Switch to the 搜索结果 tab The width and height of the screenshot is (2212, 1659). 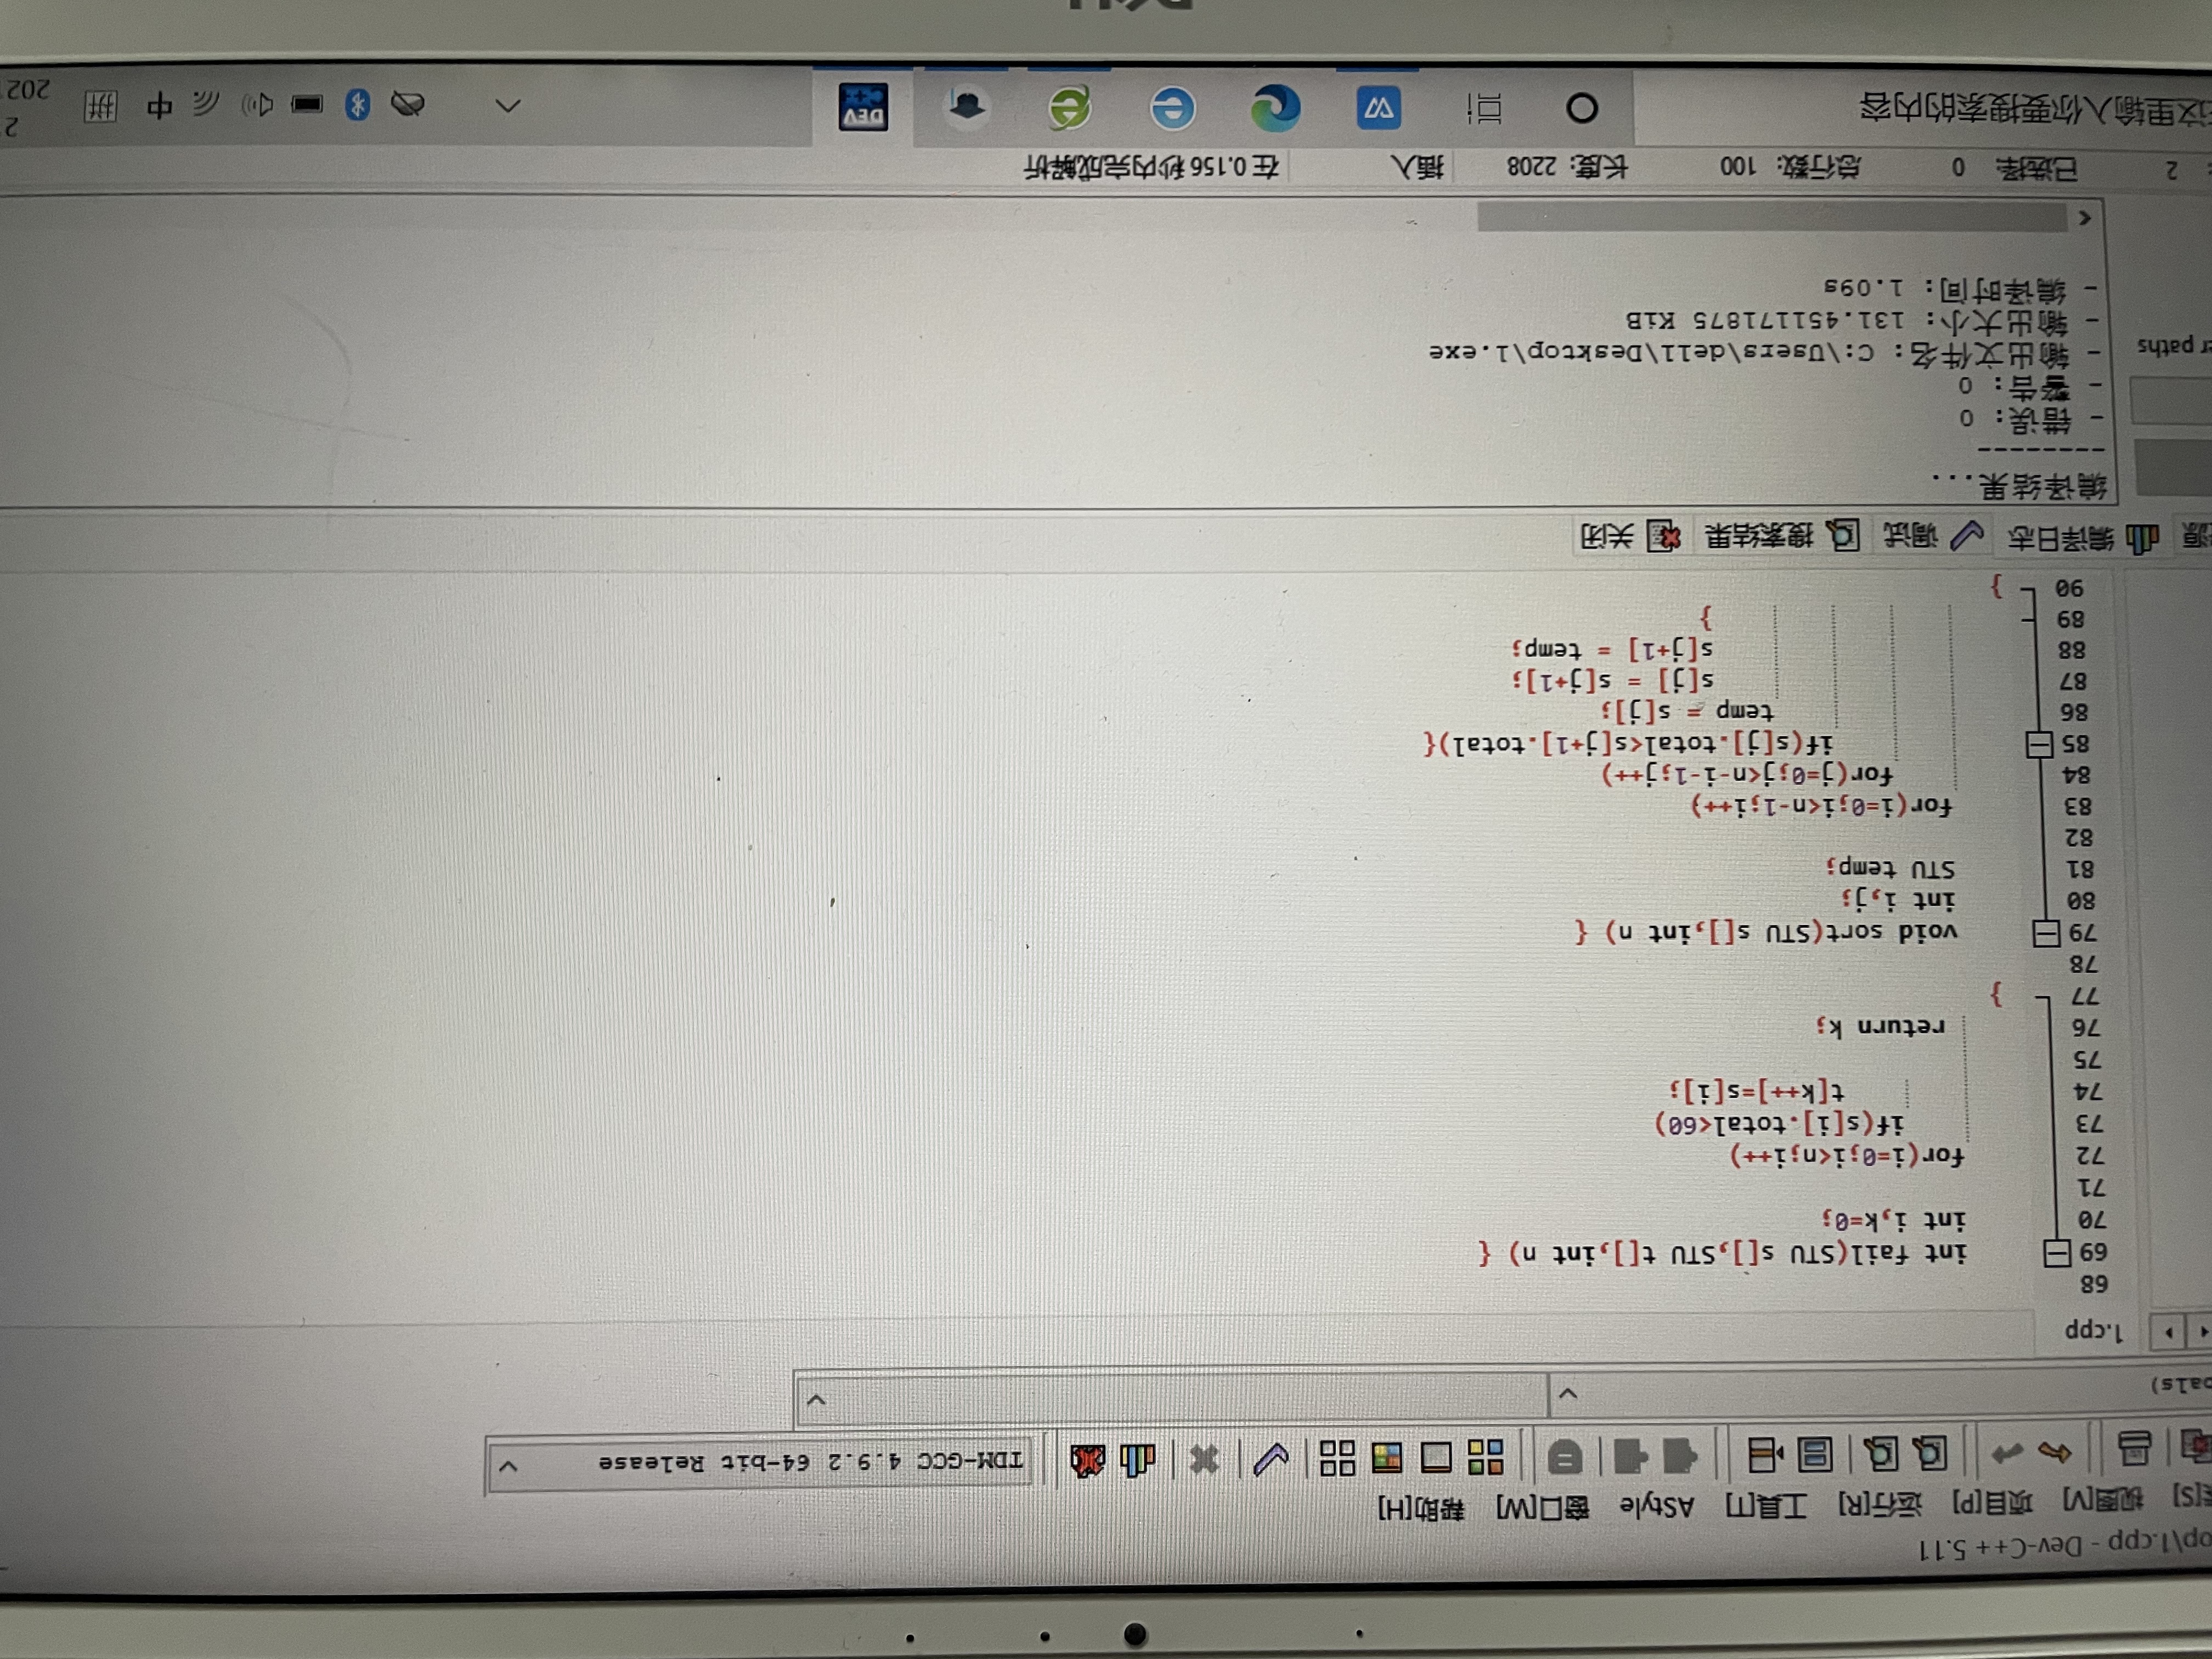pyautogui.click(x=1783, y=537)
